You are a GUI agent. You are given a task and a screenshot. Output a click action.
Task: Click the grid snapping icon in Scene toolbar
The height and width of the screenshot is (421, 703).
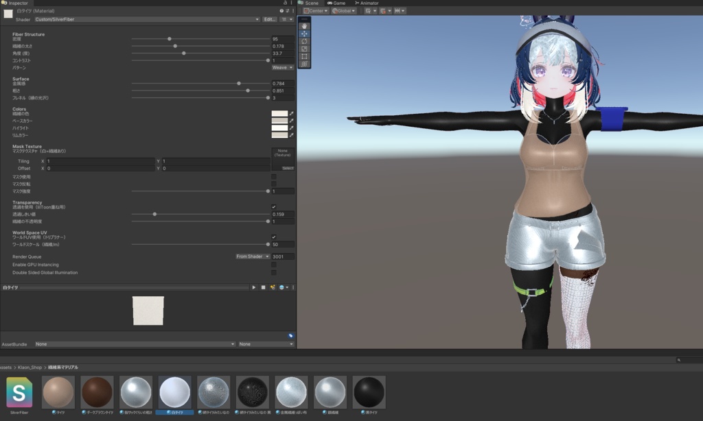[x=383, y=11]
